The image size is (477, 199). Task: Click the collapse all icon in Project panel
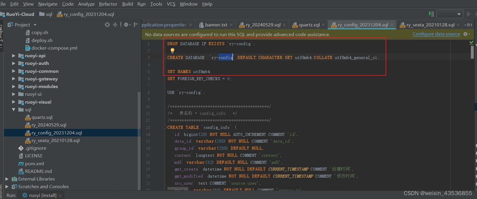(115, 25)
